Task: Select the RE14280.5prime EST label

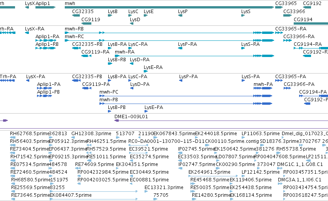Action: (211, 195)
